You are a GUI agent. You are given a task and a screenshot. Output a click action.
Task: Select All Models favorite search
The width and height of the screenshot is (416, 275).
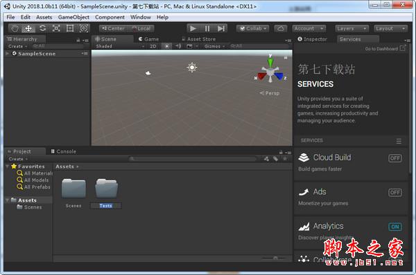[33, 180]
